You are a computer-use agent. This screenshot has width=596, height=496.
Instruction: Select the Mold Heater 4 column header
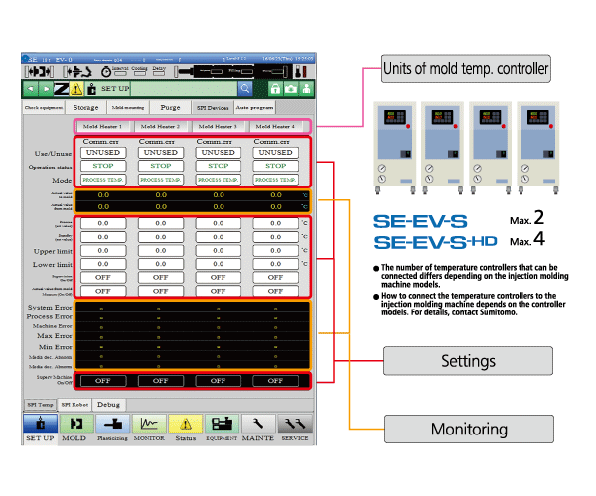point(275,126)
